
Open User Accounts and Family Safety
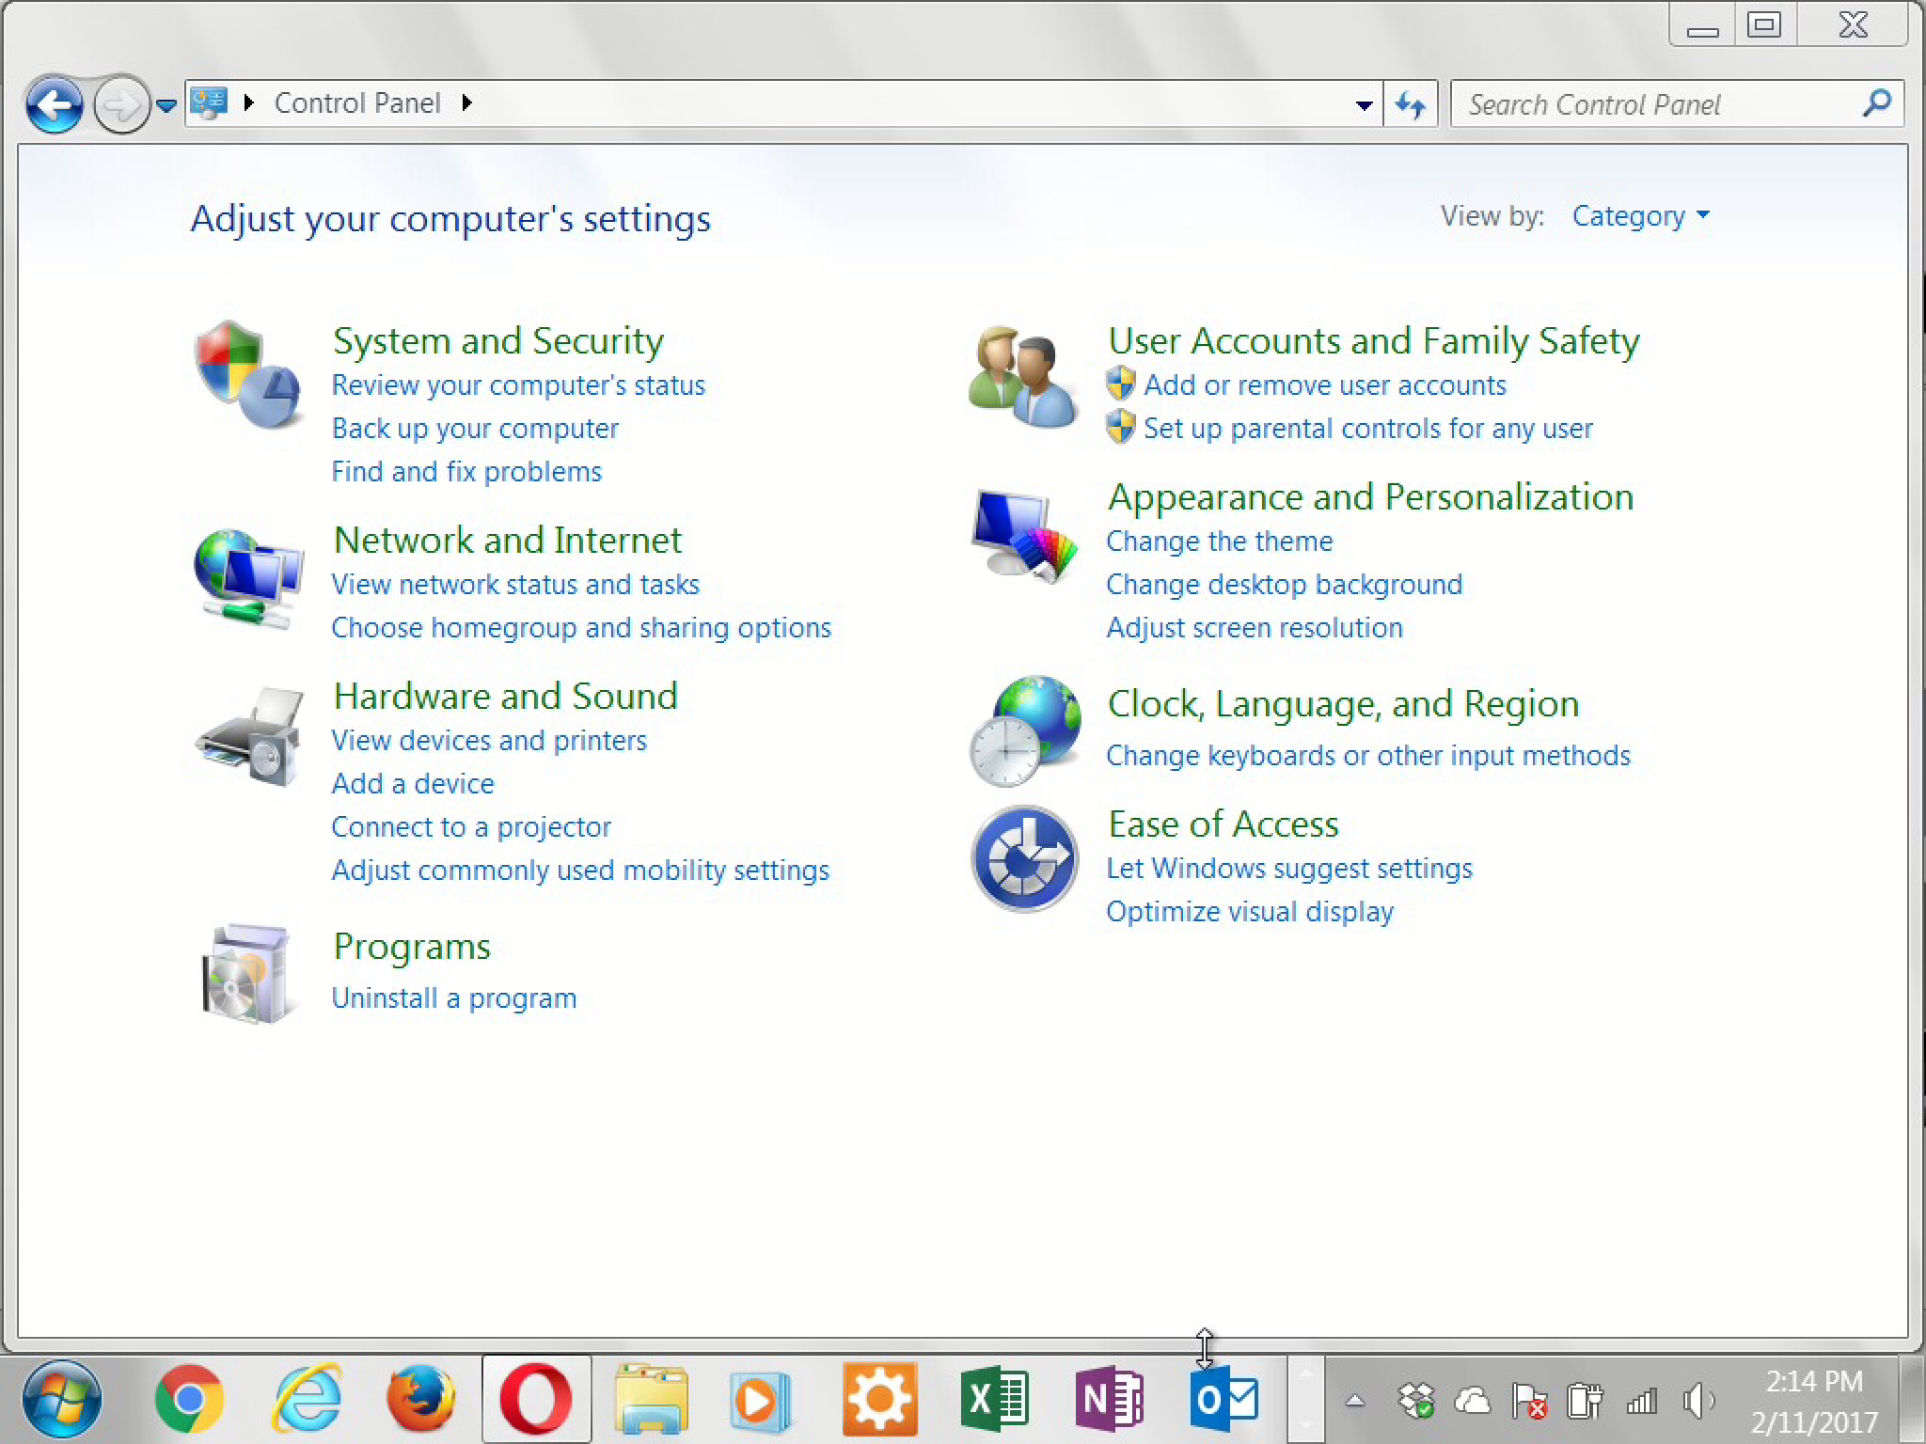(1374, 341)
